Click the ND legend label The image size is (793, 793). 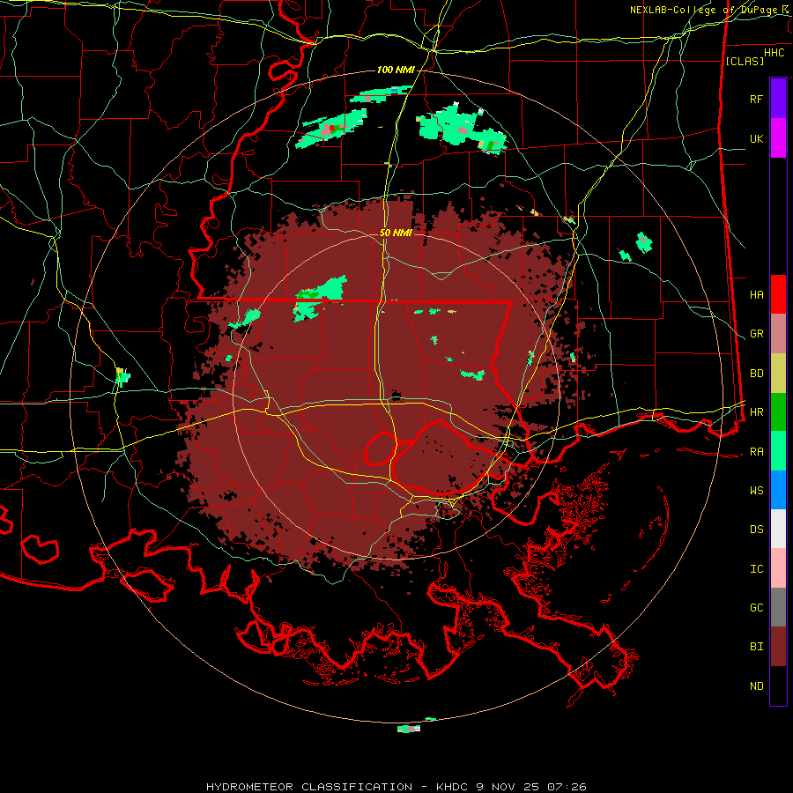(x=756, y=686)
